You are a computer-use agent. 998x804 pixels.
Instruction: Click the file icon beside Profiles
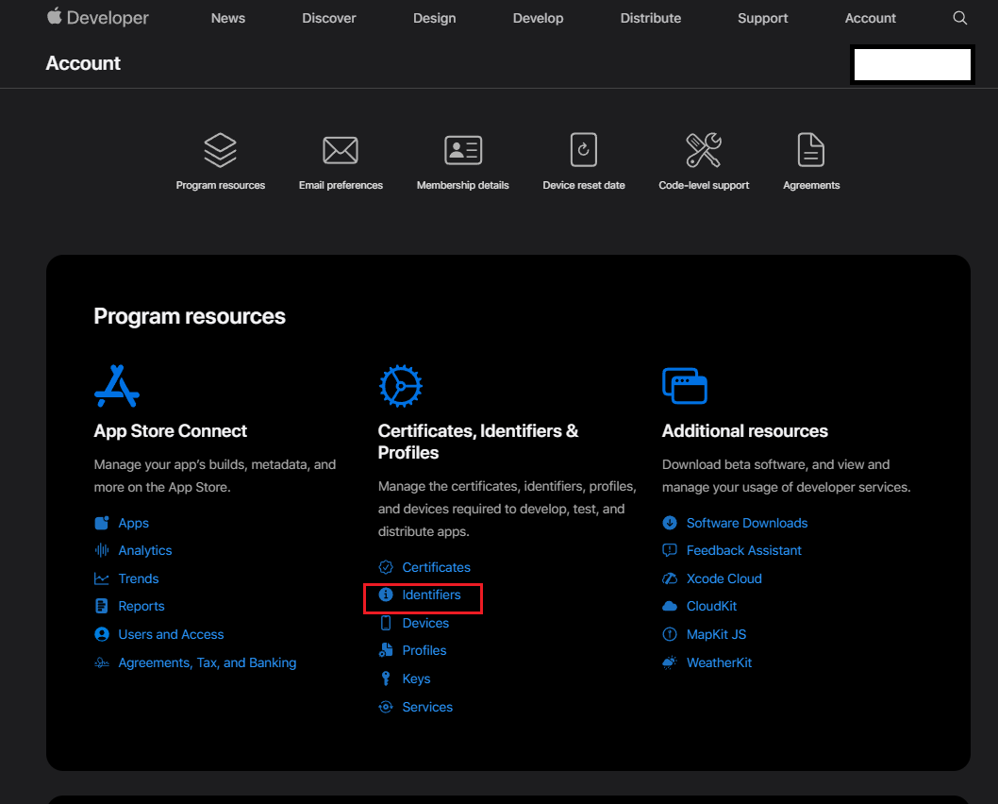386,650
